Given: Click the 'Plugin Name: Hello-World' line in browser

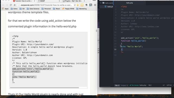Looking at the screenshot, I should [x=27, y=42].
